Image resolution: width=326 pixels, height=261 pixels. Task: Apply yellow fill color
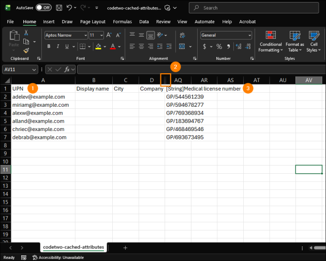pyautogui.click(x=98, y=46)
